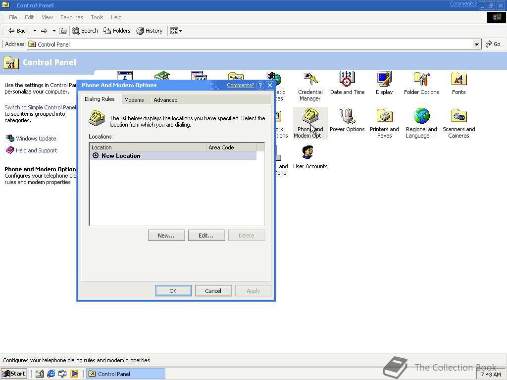The image size is (507, 380).
Task: Open the Edit menu
Action: [29, 17]
